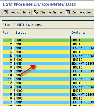Select BMMH1 structure in row 17
The height and width of the screenshot is (106, 94).
pyautogui.click(x=41, y=102)
